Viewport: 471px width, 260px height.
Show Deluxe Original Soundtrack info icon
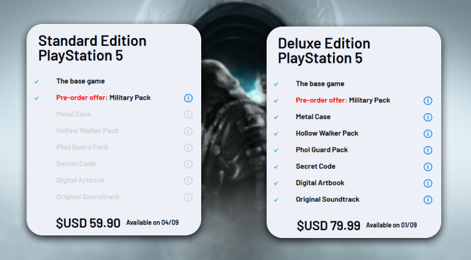(428, 200)
